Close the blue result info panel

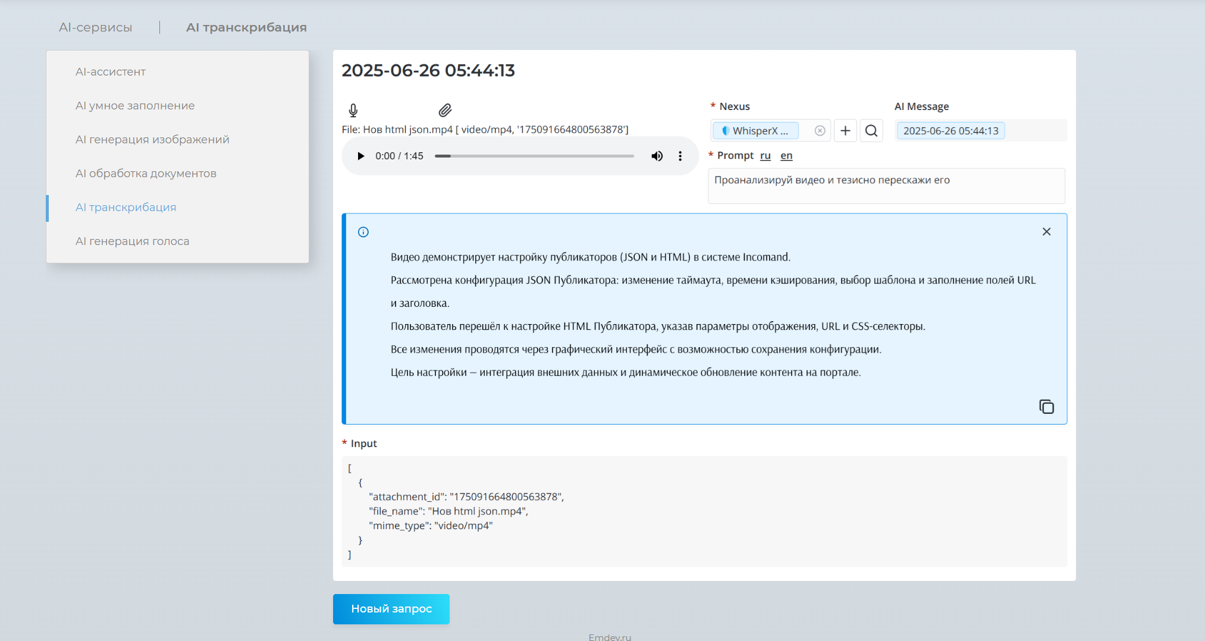coord(1046,232)
